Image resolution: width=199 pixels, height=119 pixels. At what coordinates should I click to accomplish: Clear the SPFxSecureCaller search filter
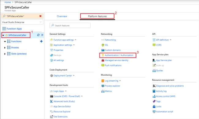pyautogui.click(x=40, y=16)
